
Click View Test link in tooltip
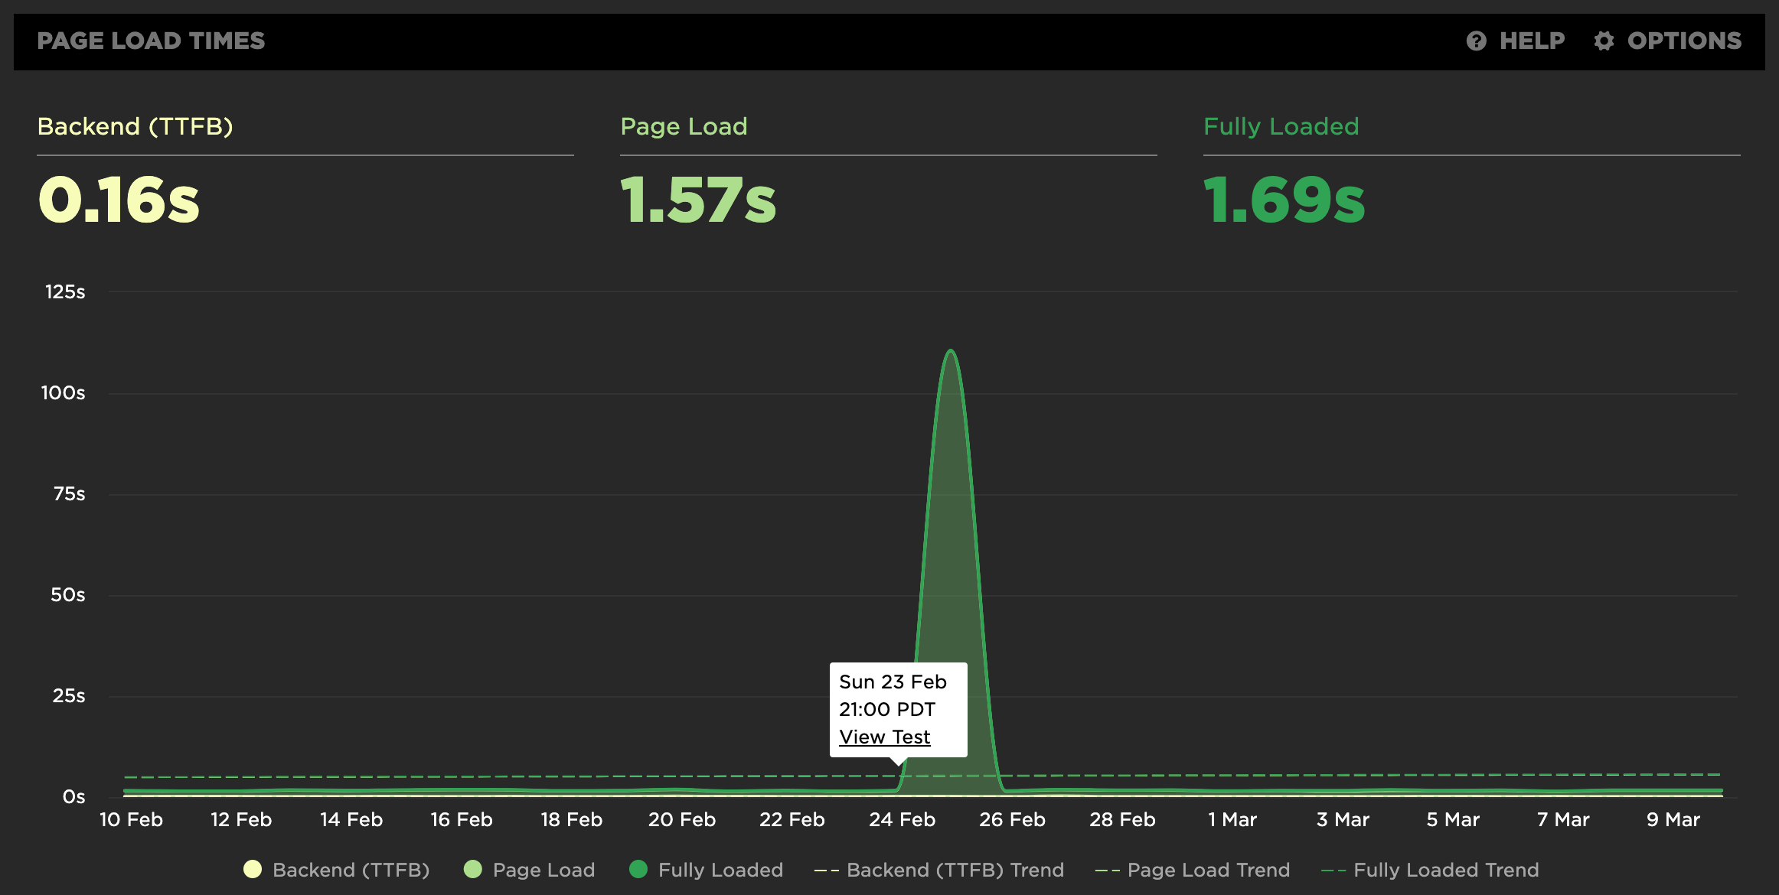coord(884,737)
